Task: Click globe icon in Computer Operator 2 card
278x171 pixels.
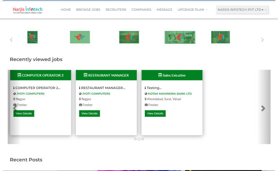Action: click(14, 94)
